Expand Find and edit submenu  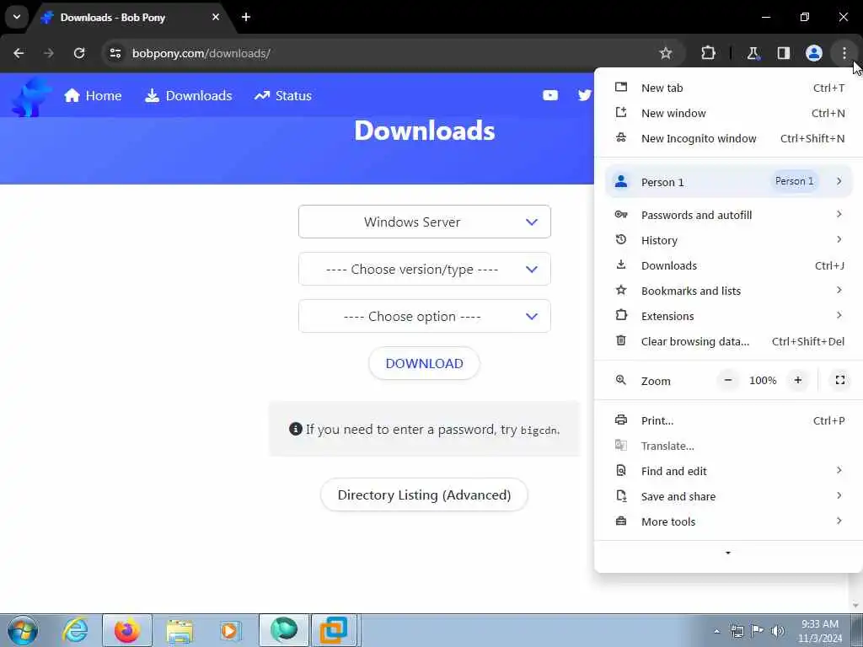coord(728,472)
